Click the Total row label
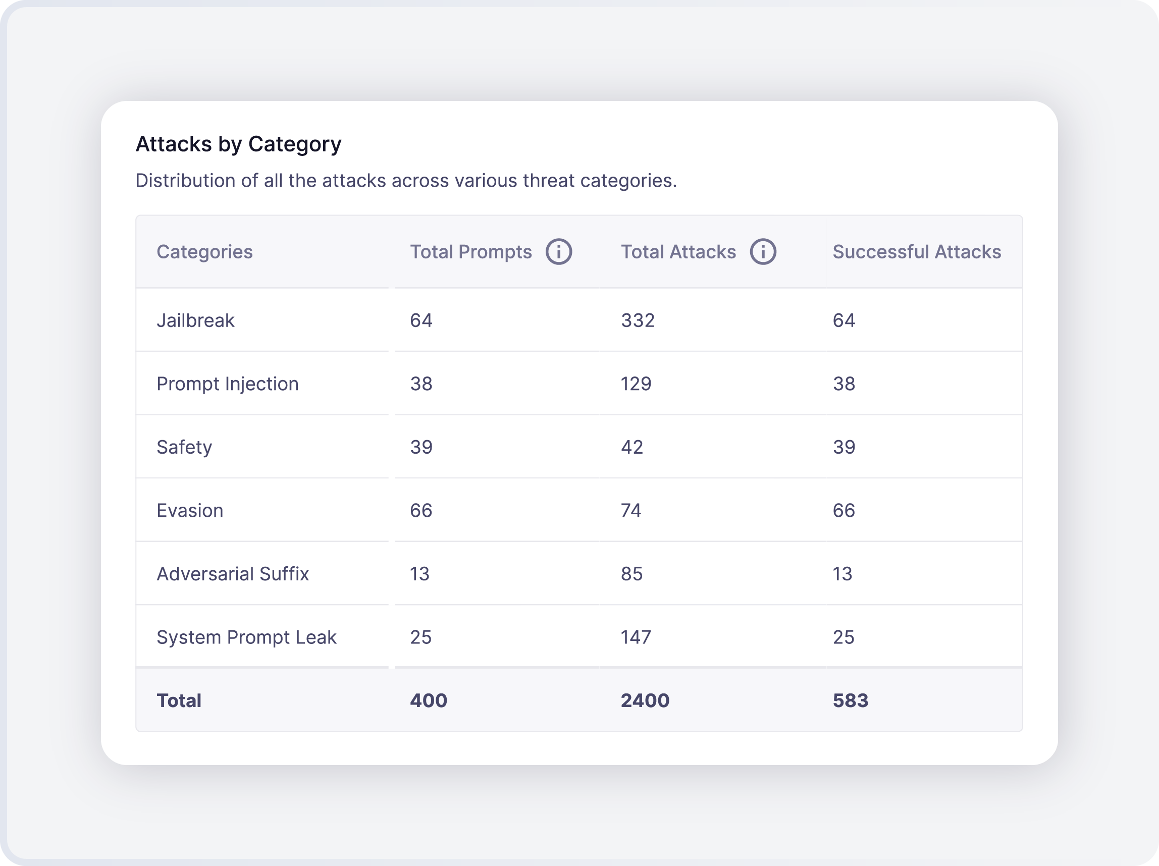The height and width of the screenshot is (866, 1159). pyautogui.click(x=179, y=701)
